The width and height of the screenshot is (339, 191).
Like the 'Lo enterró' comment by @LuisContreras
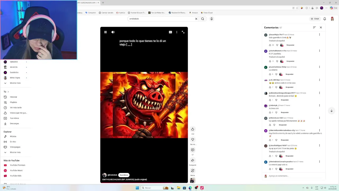(x=270, y=74)
